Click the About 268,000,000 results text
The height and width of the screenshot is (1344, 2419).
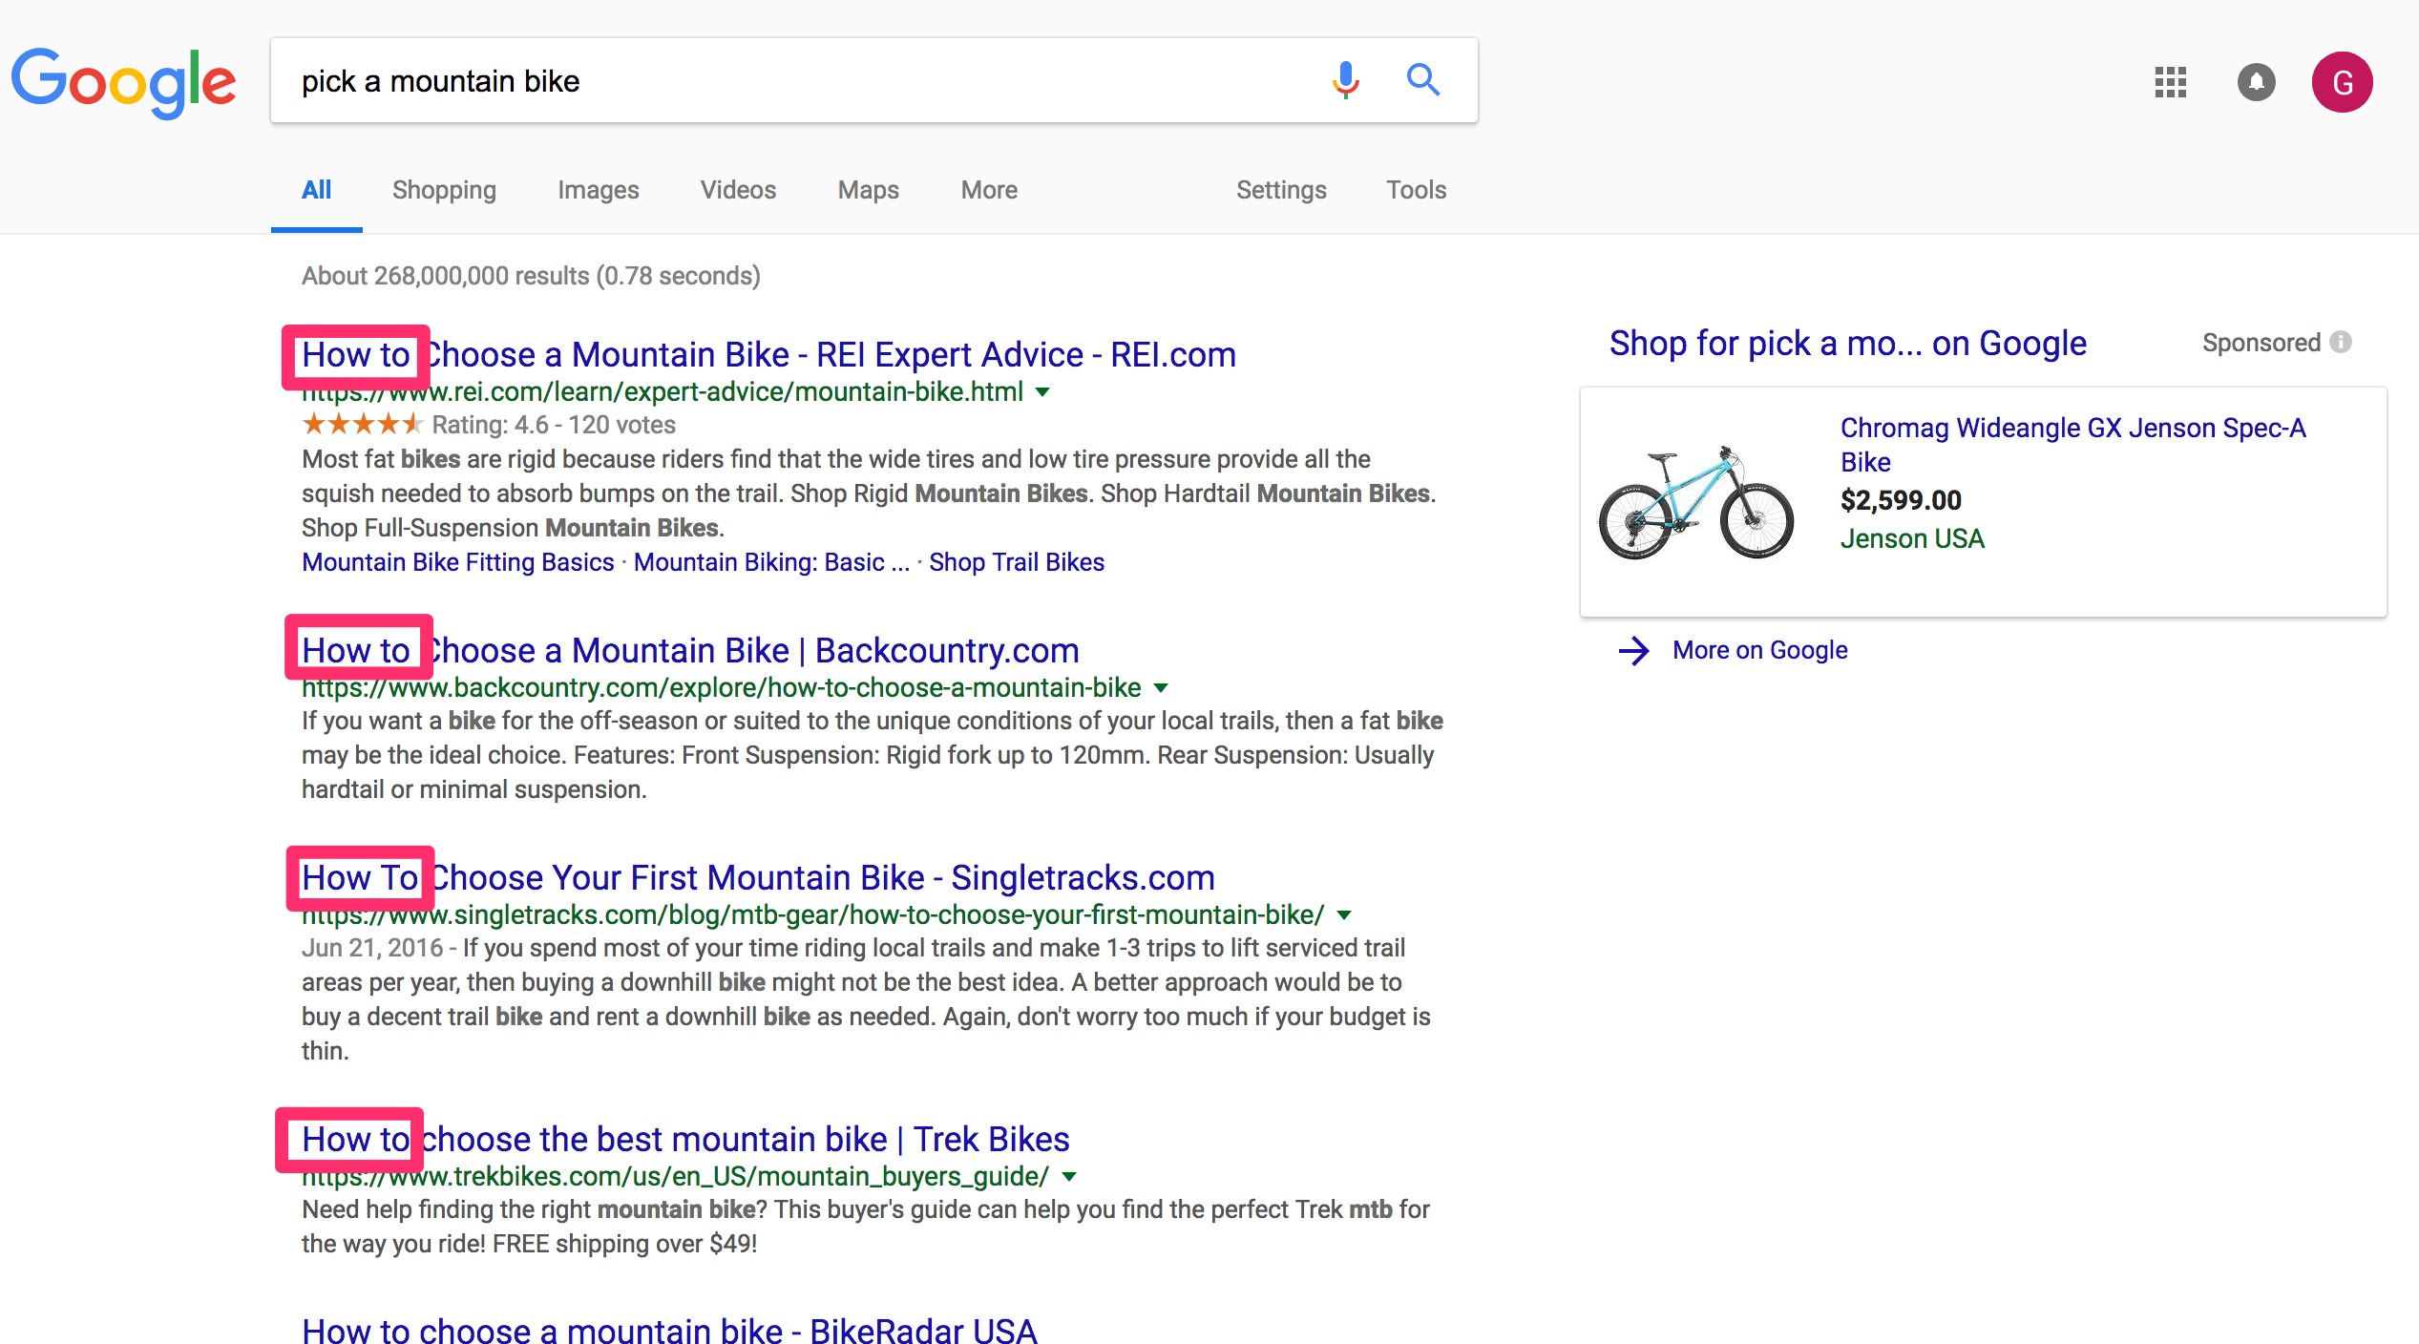[x=531, y=276]
